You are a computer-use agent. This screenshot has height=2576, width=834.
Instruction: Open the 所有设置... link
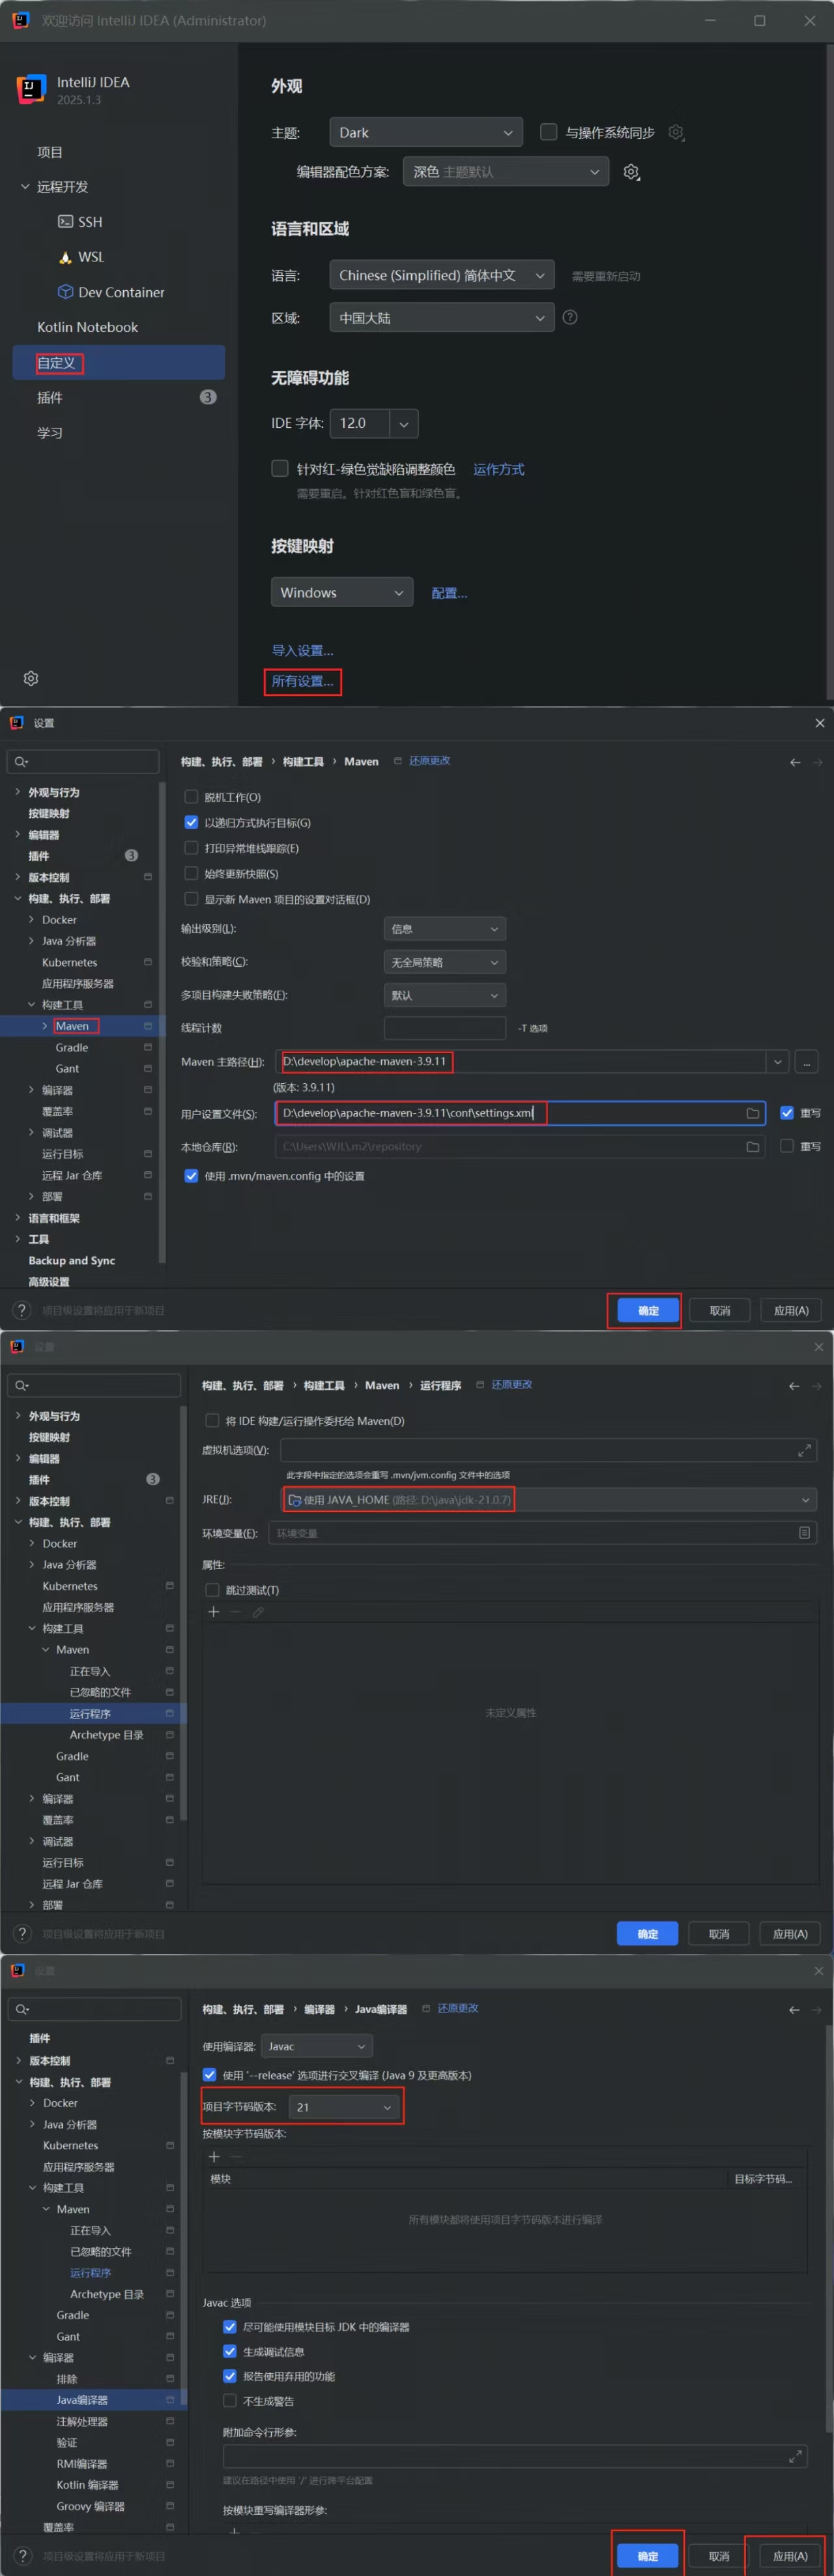(302, 682)
